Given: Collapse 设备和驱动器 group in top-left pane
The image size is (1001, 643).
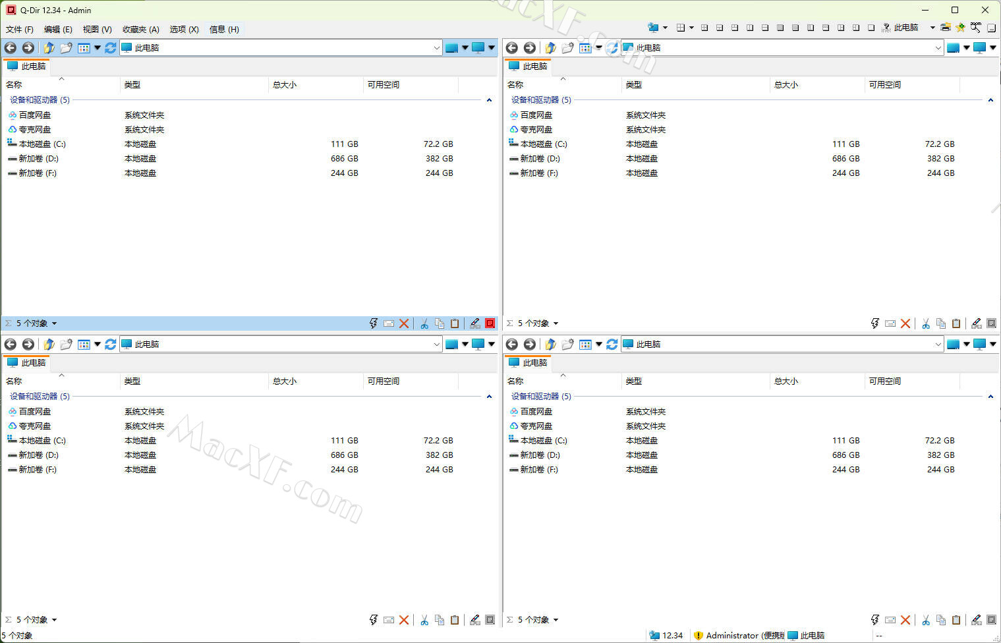Looking at the screenshot, I should click(x=489, y=100).
